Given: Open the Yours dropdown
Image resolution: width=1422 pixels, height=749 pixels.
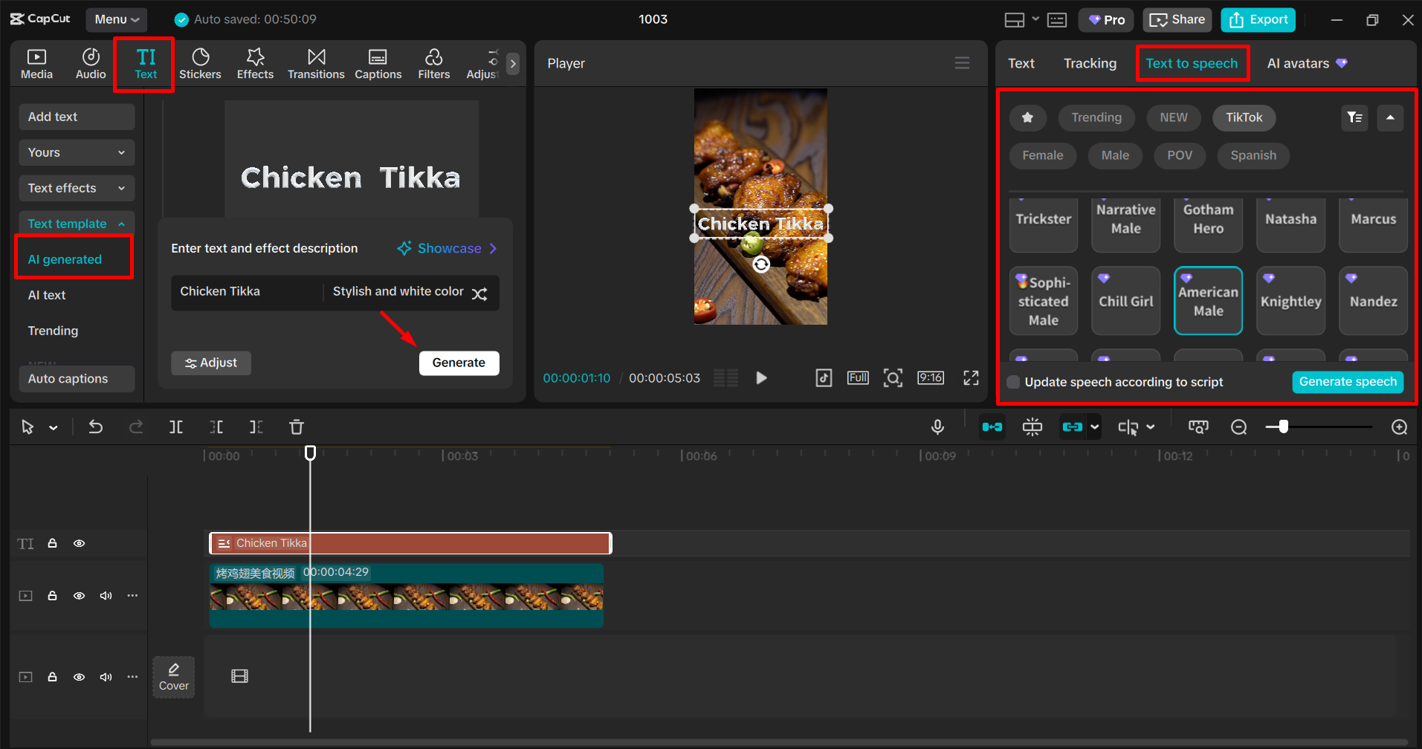Looking at the screenshot, I should click(76, 152).
